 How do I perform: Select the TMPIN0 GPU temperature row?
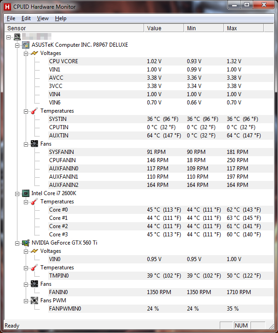click(x=161, y=276)
